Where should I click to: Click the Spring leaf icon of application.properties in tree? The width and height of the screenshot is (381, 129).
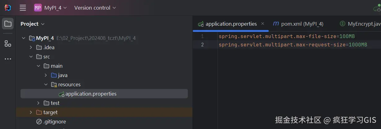click(61, 94)
